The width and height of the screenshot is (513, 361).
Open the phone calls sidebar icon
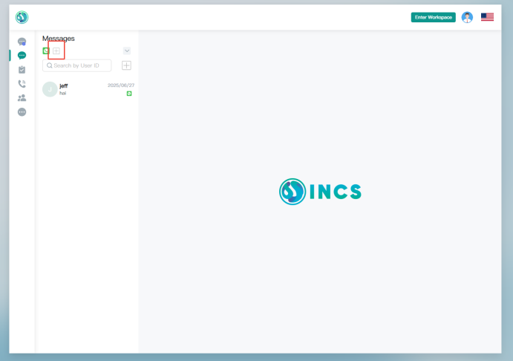[22, 84]
